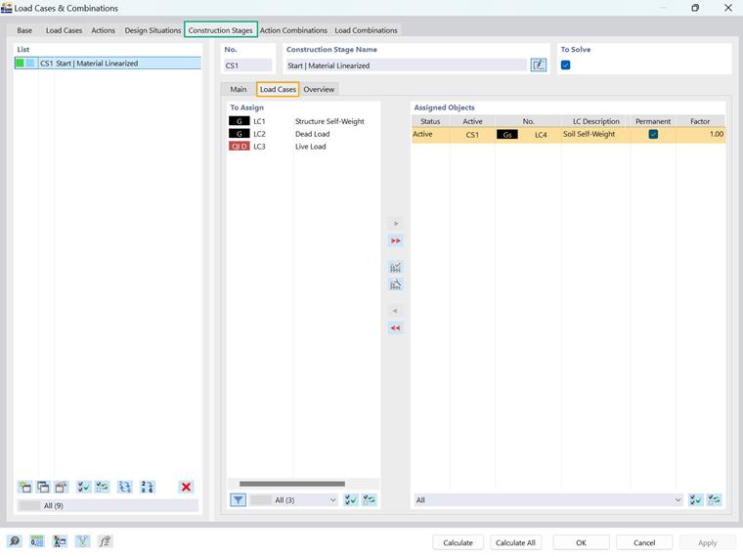Click green color swatch of CS1 in List

click(x=20, y=63)
